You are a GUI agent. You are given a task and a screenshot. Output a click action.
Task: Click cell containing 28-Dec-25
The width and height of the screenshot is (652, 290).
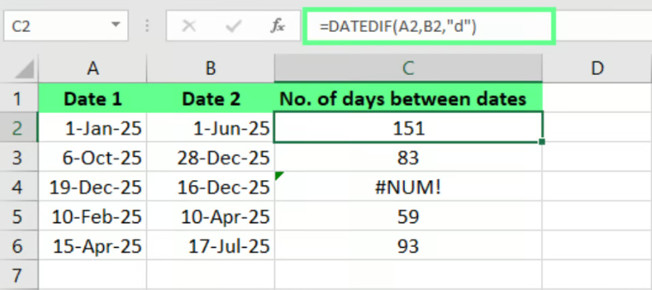[x=211, y=158]
